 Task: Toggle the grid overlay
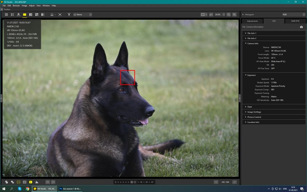(25, 182)
